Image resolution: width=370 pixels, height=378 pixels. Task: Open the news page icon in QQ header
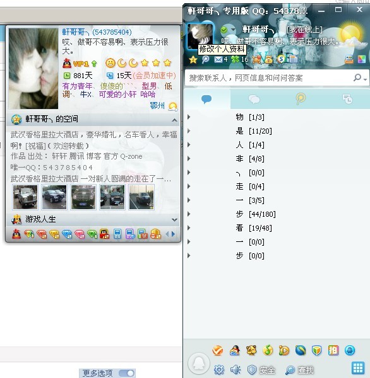click(294, 59)
